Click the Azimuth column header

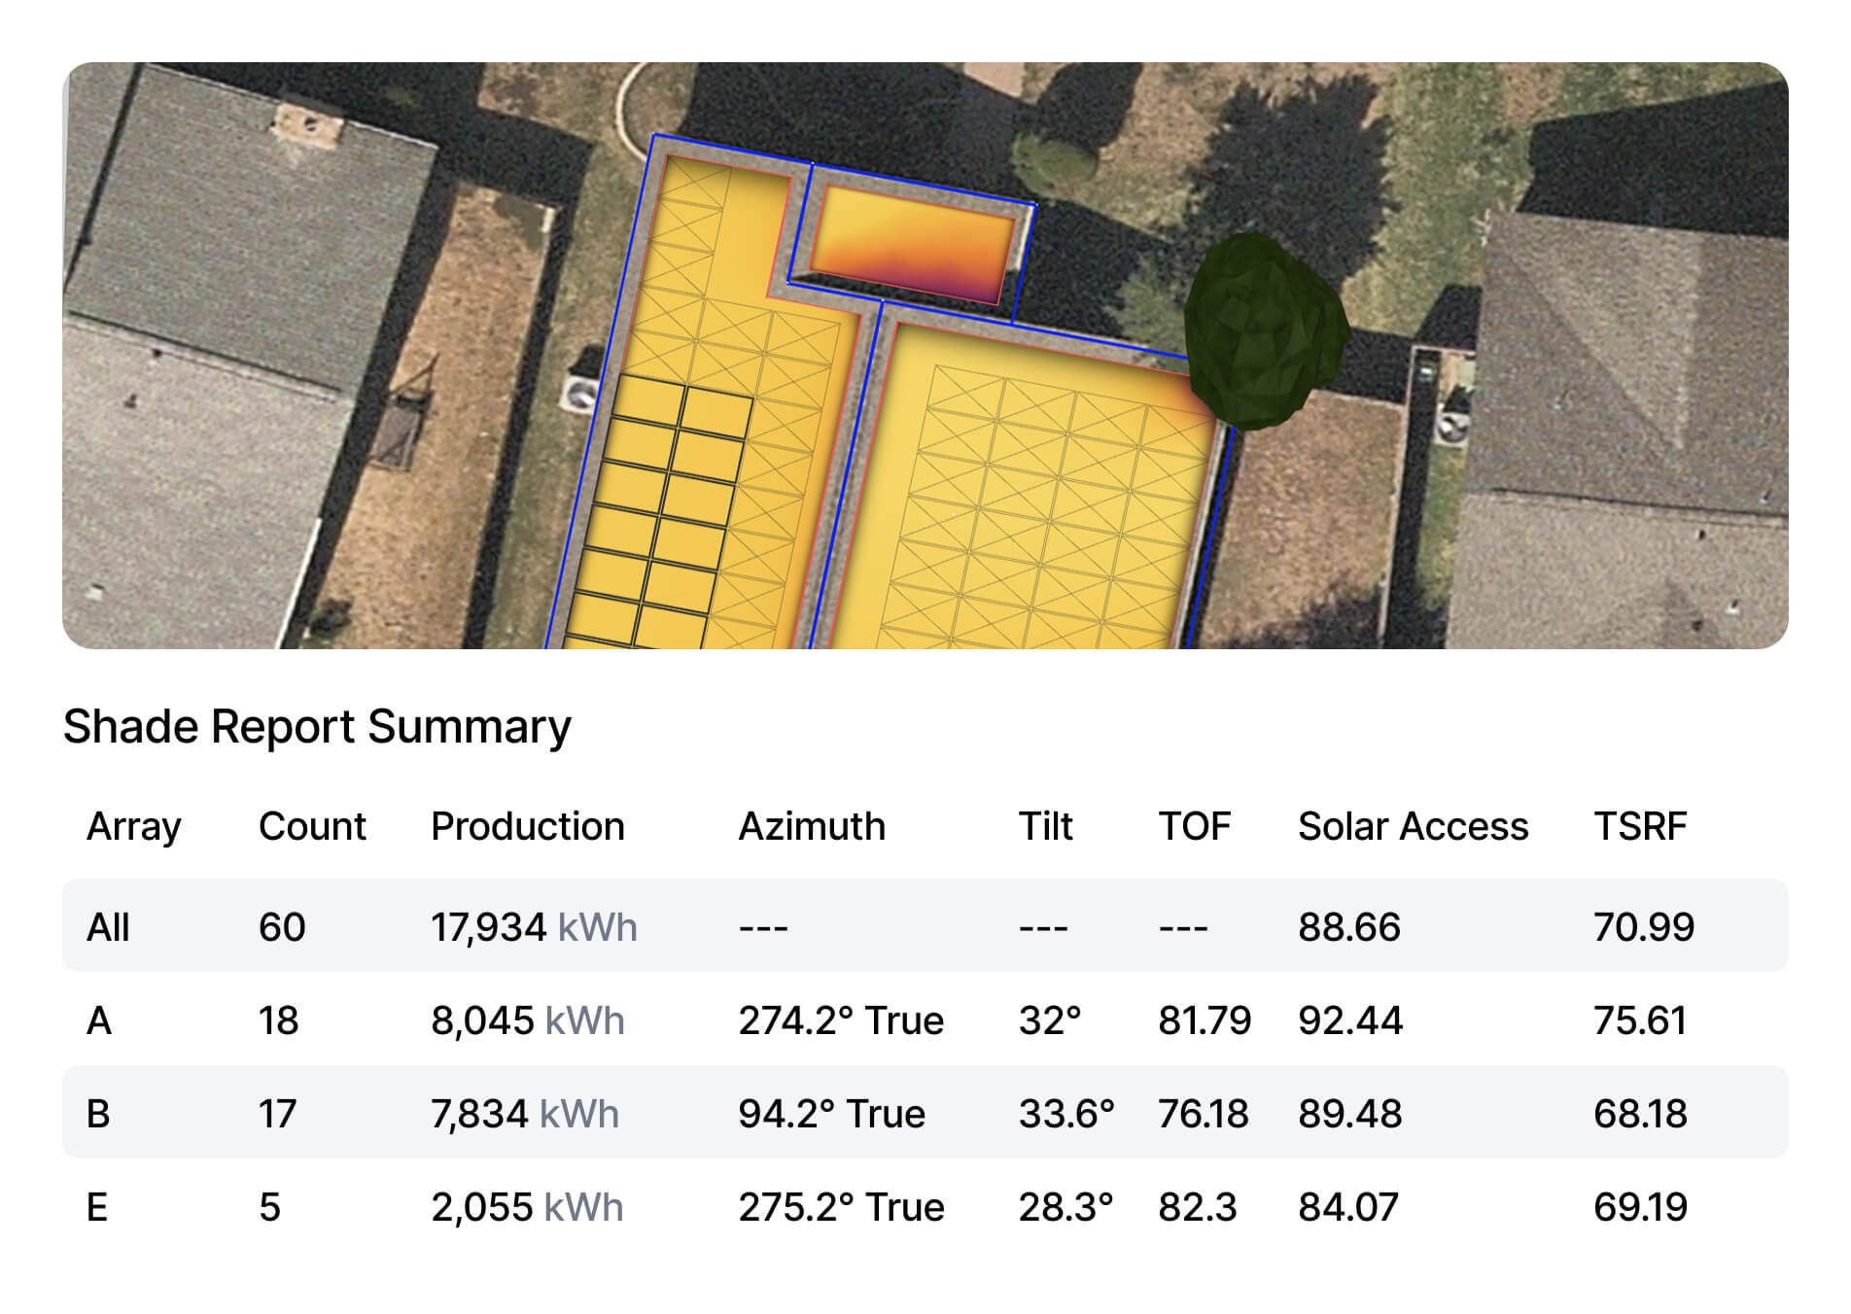pyautogui.click(x=812, y=827)
